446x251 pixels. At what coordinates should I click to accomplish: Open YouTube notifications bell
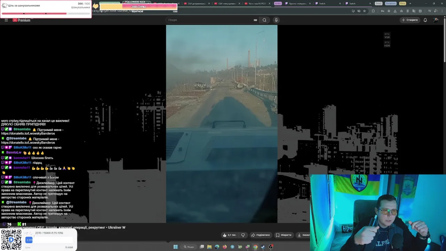click(425, 20)
